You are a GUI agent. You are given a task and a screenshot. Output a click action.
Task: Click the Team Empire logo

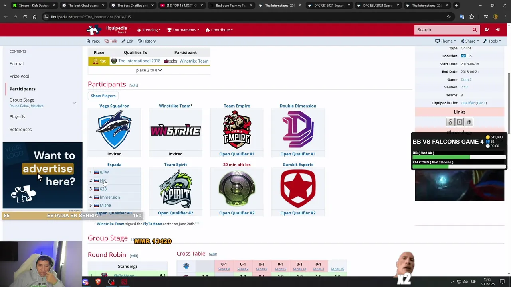237,130
